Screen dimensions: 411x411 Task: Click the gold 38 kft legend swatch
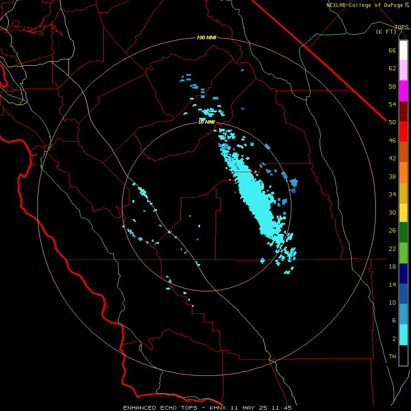pyautogui.click(x=403, y=193)
